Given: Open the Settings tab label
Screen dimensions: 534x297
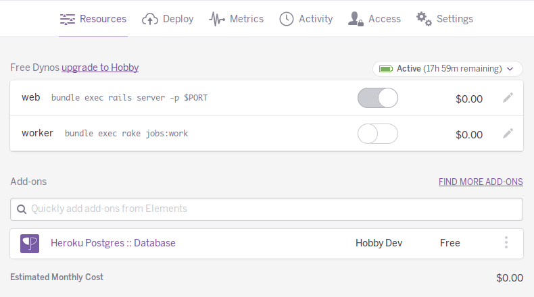Looking at the screenshot, I should point(454,19).
